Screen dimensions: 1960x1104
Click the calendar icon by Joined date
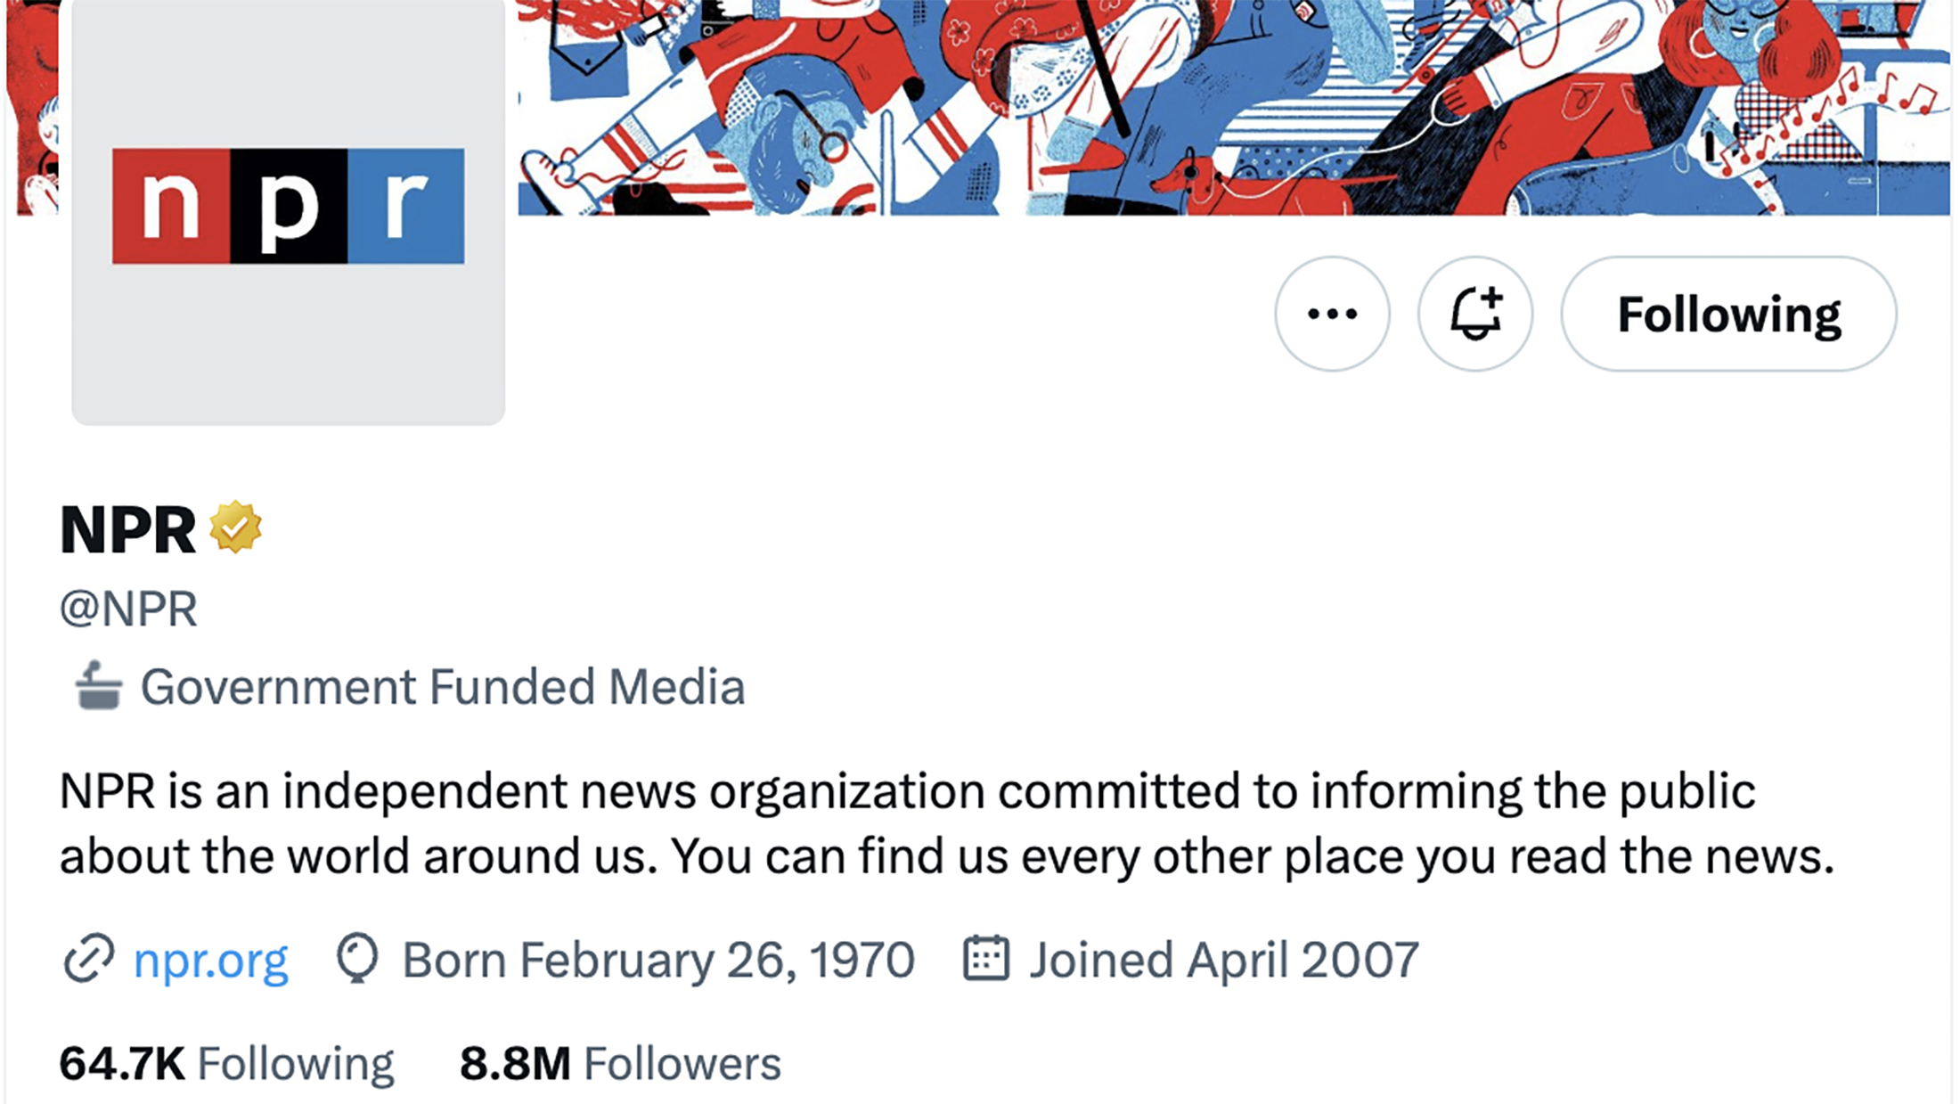(986, 959)
